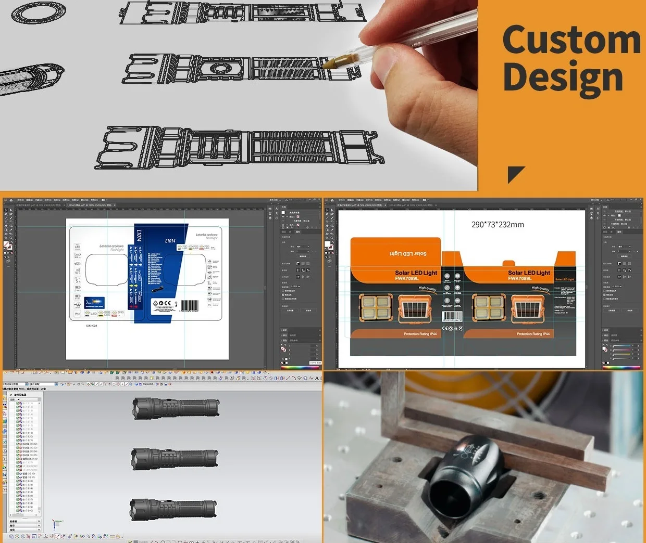The image size is (646, 543).
Task: Expand the 预览 section in CAD navigator
Action: [x=24, y=530]
